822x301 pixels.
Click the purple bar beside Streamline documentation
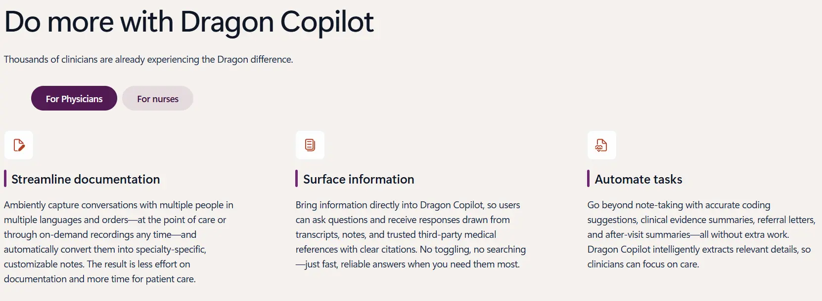[x=5, y=179]
